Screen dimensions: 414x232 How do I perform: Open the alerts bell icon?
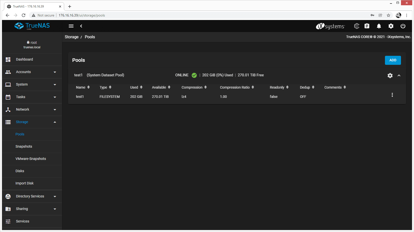(x=379, y=26)
